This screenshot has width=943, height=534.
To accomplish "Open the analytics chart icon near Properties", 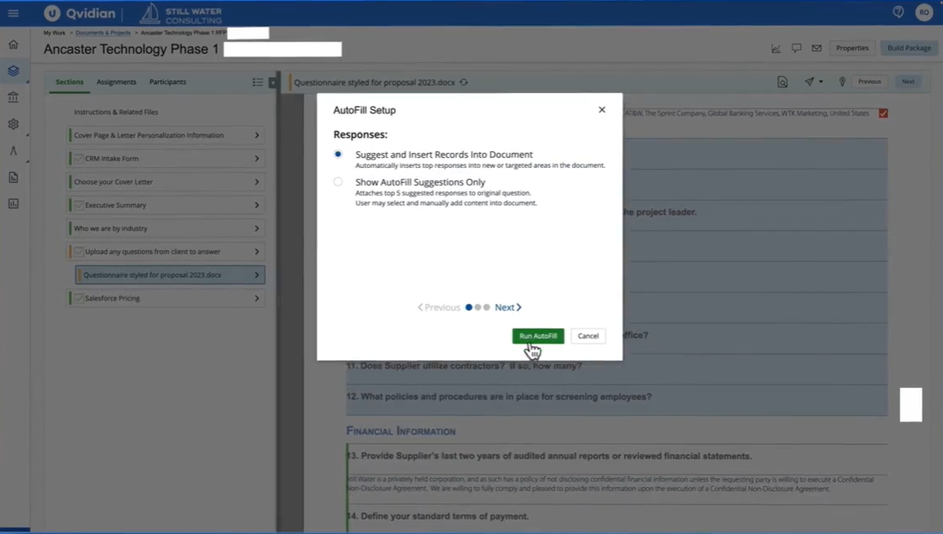I will point(776,48).
